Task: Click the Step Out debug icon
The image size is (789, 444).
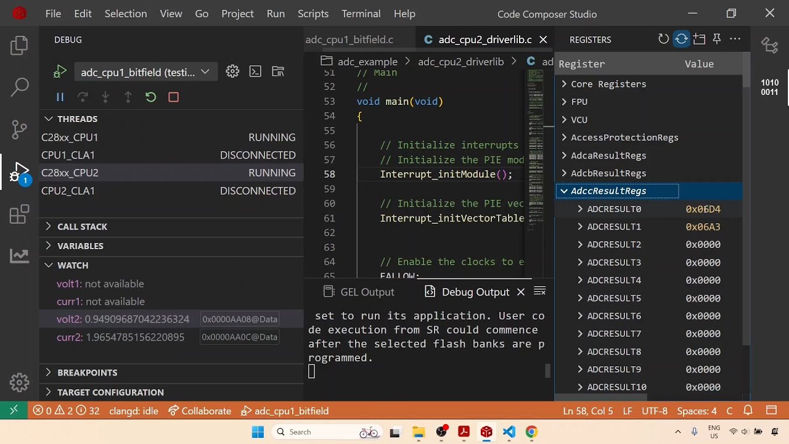Action: [128, 97]
